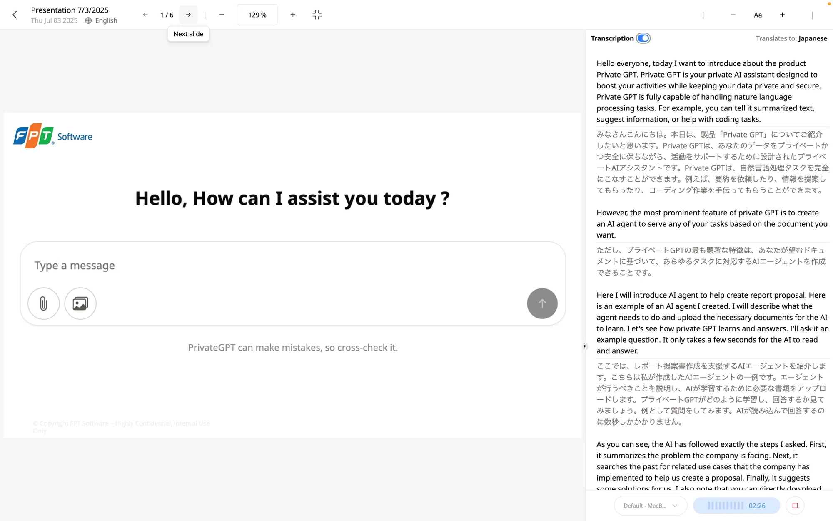Open the Default - MacB... microphone dropdown
833x521 pixels.
[x=650, y=506]
